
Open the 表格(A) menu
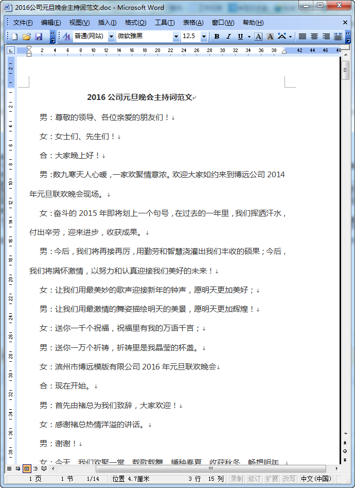pyautogui.click(x=193, y=22)
